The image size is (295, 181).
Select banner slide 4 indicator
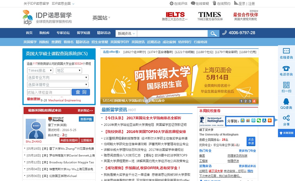click(254, 101)
